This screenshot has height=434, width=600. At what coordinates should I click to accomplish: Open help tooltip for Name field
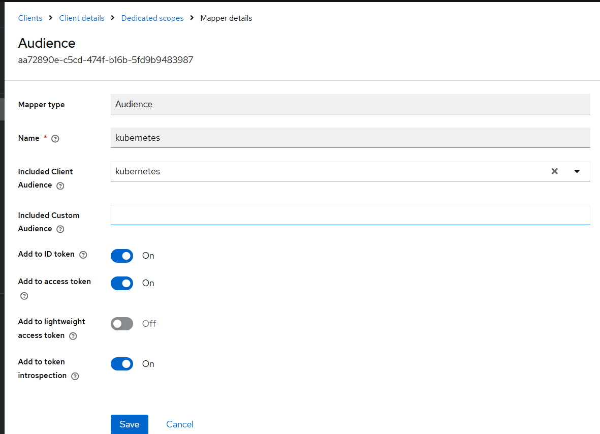[55, 138]
